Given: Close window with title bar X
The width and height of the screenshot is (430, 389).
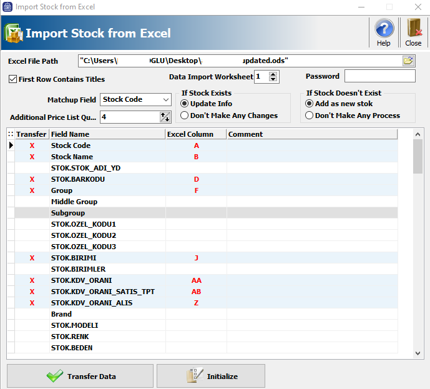Looking at the screenshot, I should 418,7.
